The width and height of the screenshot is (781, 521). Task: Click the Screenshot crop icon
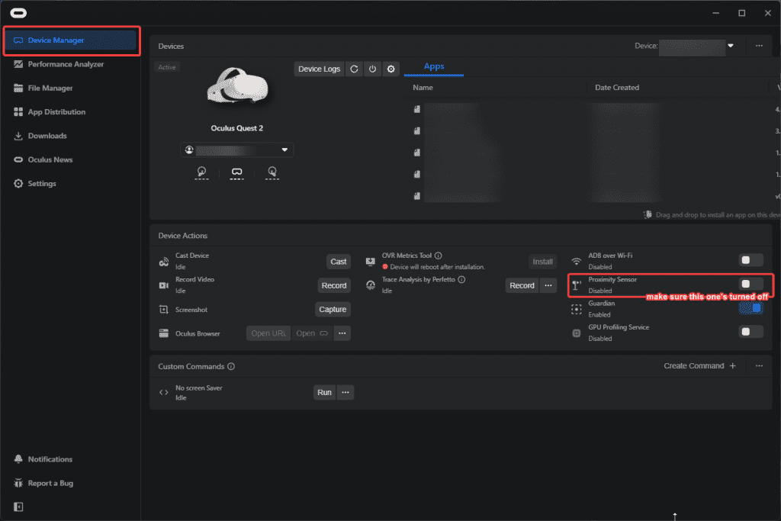tap(163, 310)
